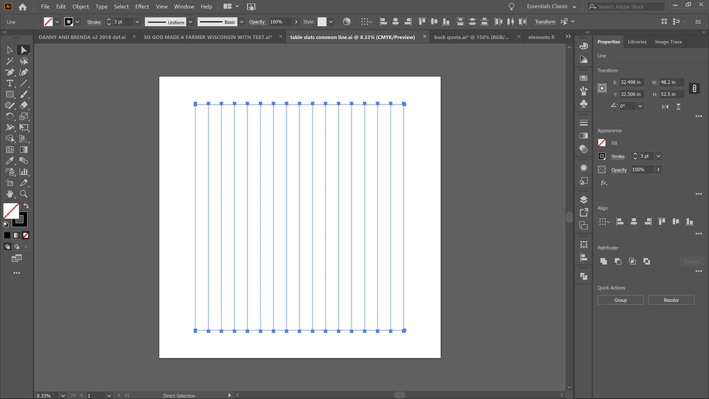This screenshot has height=399, width=709.
Task: Click the Recolor quick action button
Action: (x=671, y=300)
